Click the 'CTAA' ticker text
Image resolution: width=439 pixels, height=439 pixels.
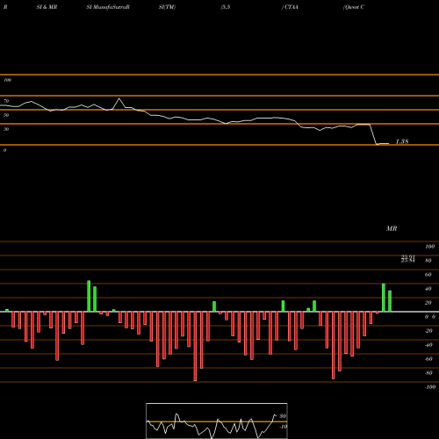coord(291,7)
